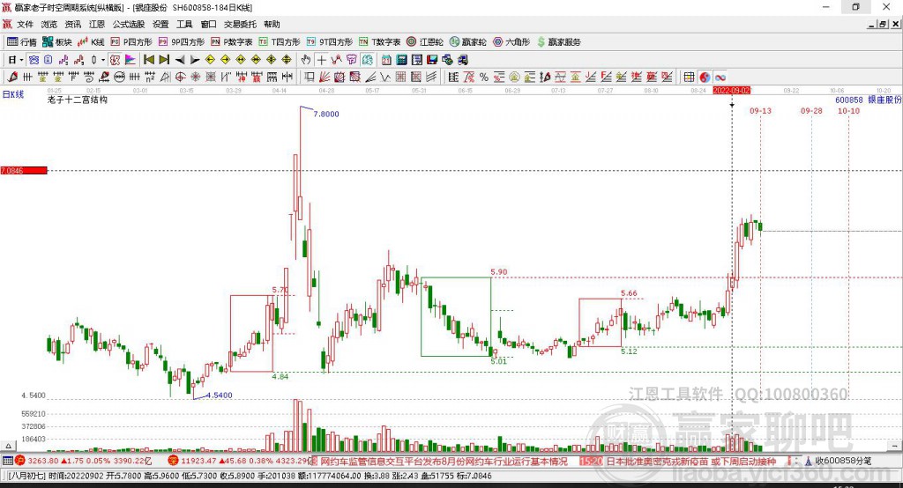Open the 9T四方形 tool
903x488 pixels.
click(x=330, y=42)
